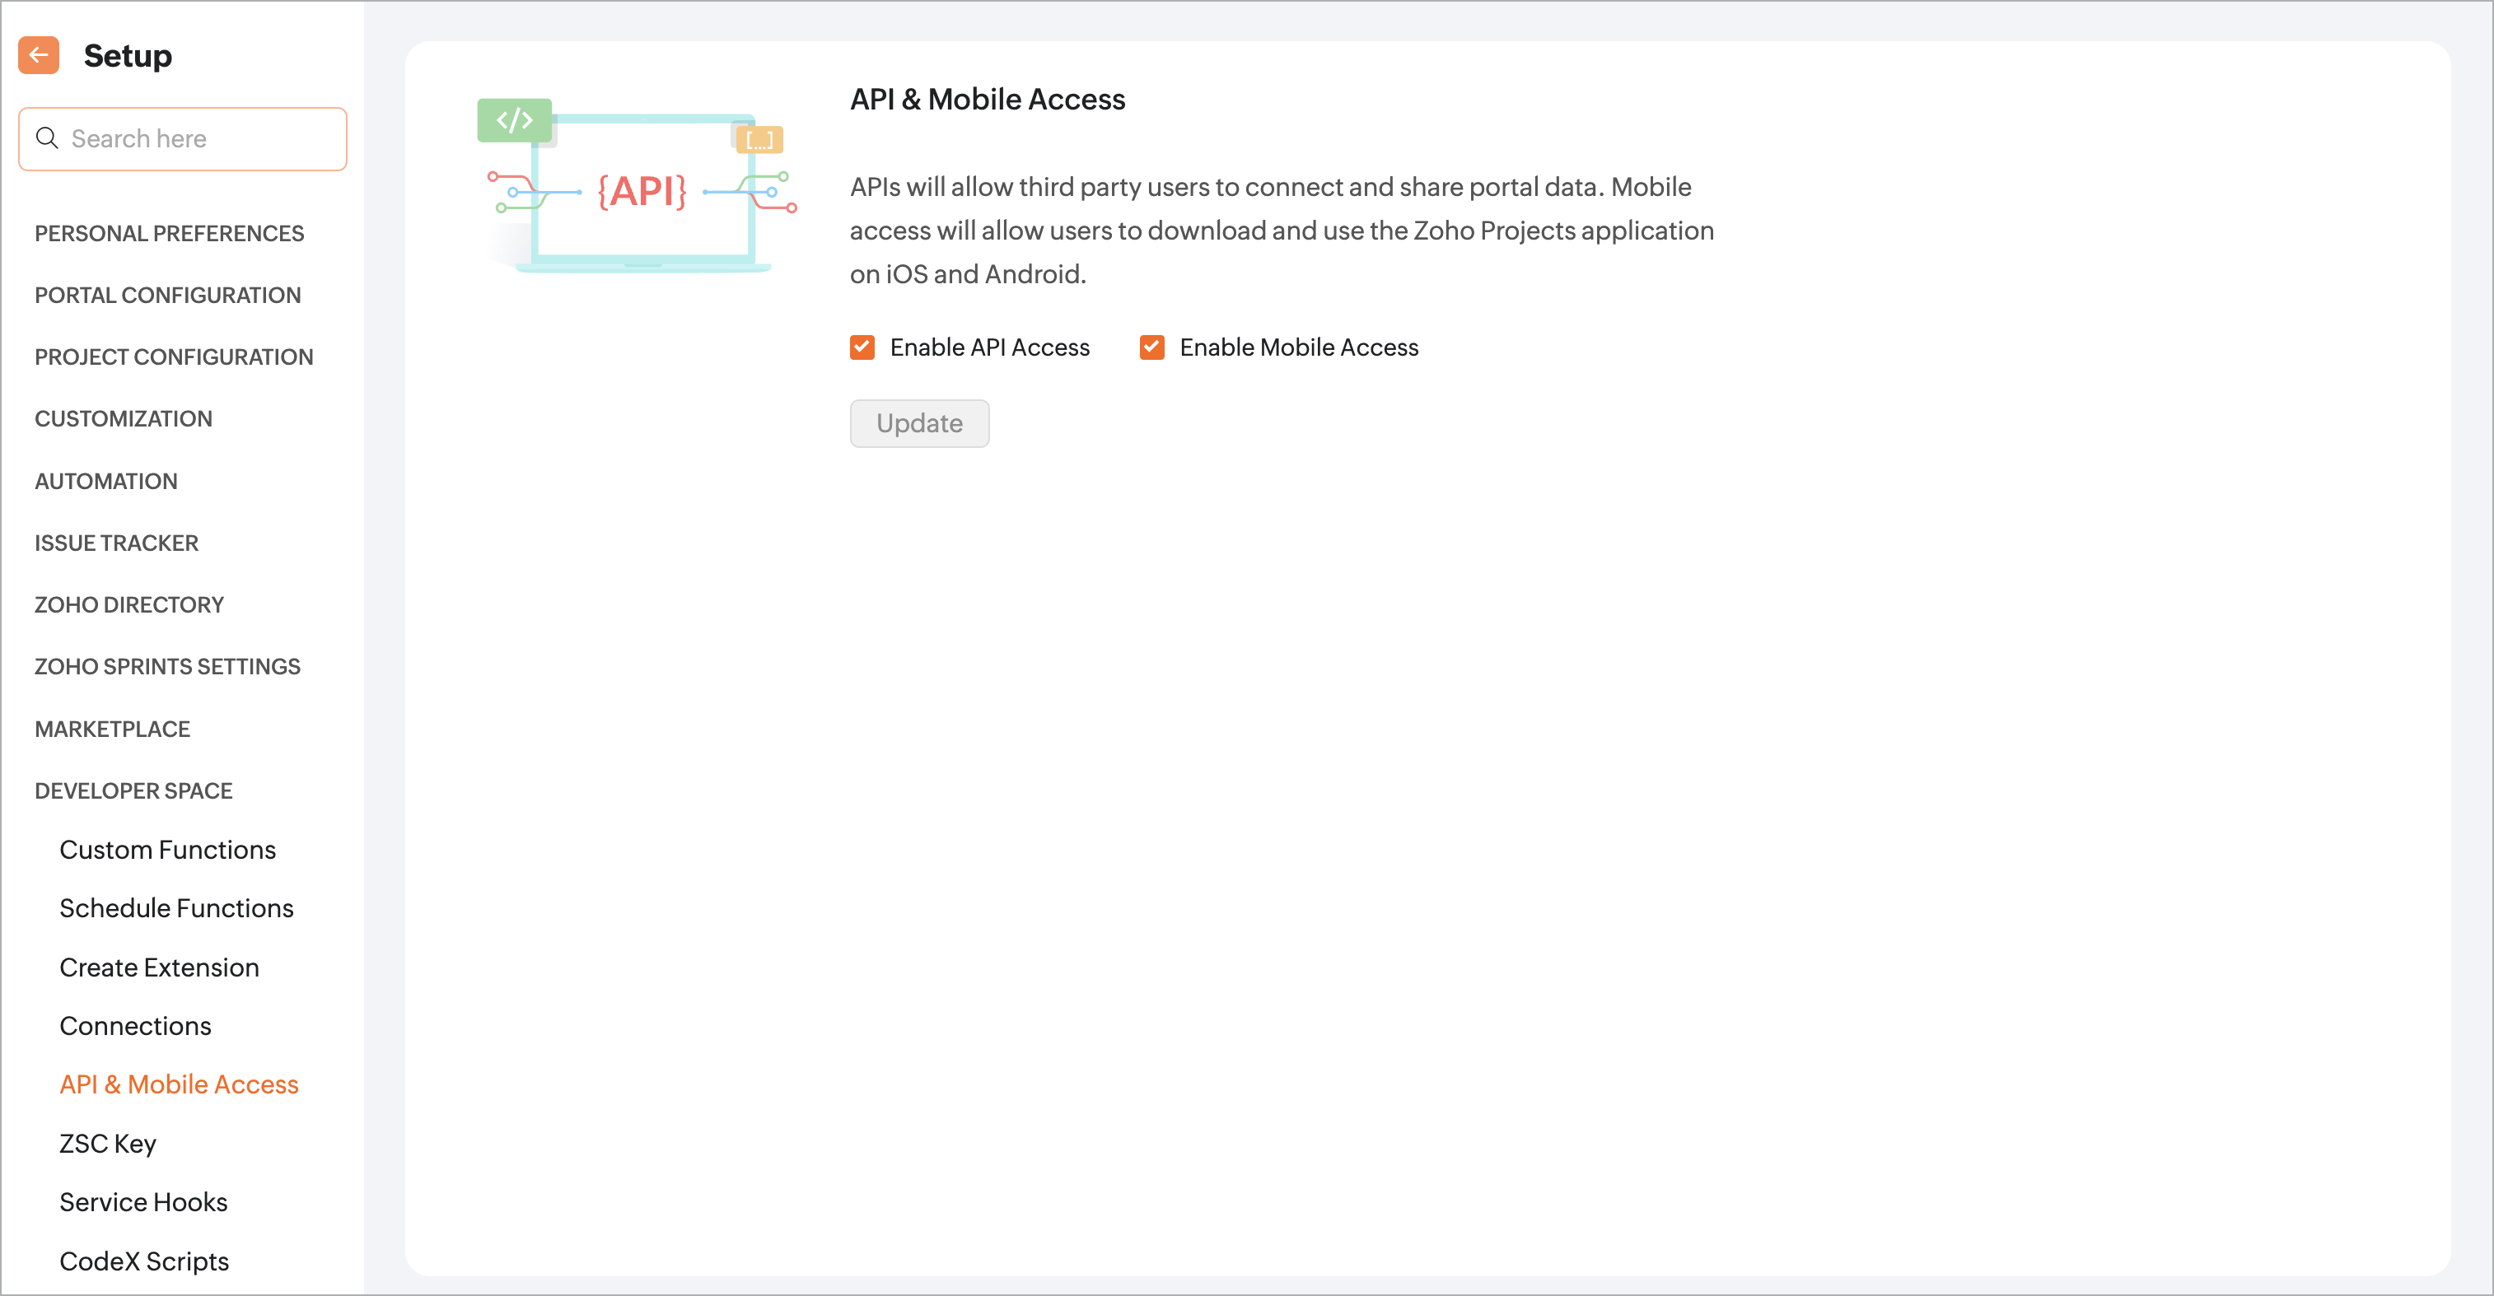Click the orange back arrow icon
The image size is (2494, 1296).
[x=39, y=55]
